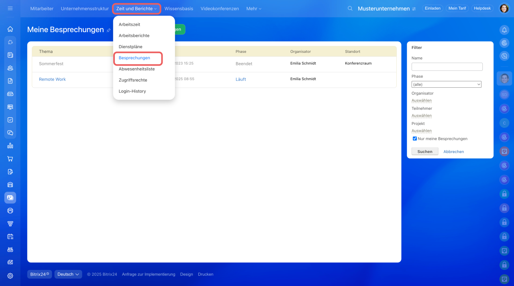The image size is (514, 286).
Task: Open the drive storage icon in left sidebar
Action: coord(10,94)
